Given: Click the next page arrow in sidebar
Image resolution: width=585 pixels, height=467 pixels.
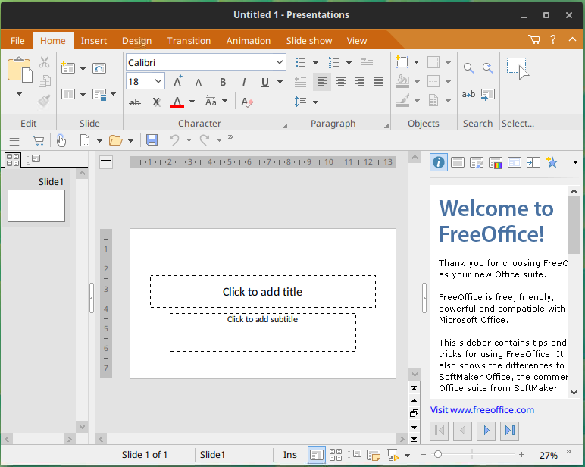Looking at the screenshot, I should [x=486, y=431].
